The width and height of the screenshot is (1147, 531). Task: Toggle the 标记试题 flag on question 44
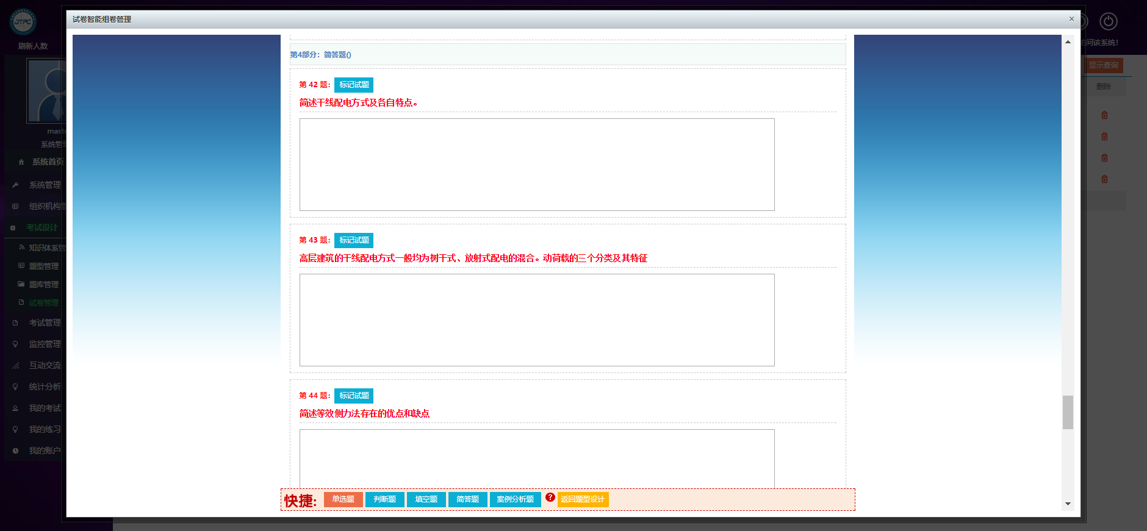click(x=354, y=396)
